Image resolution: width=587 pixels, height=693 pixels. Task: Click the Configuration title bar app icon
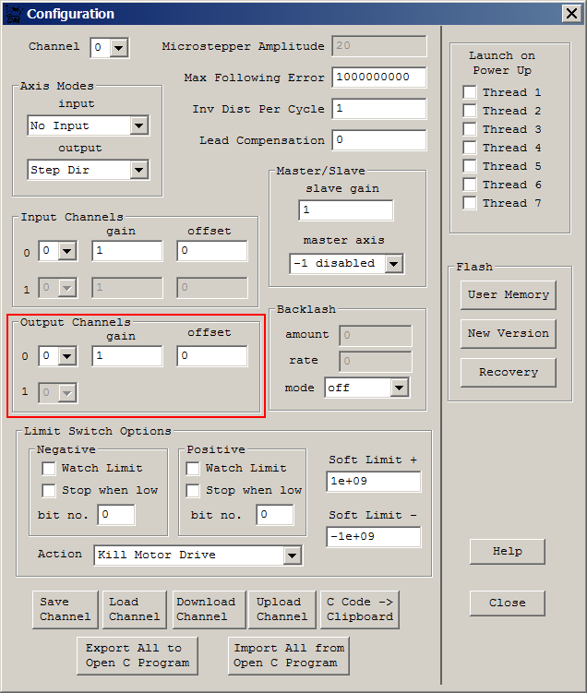click(13, 14)
